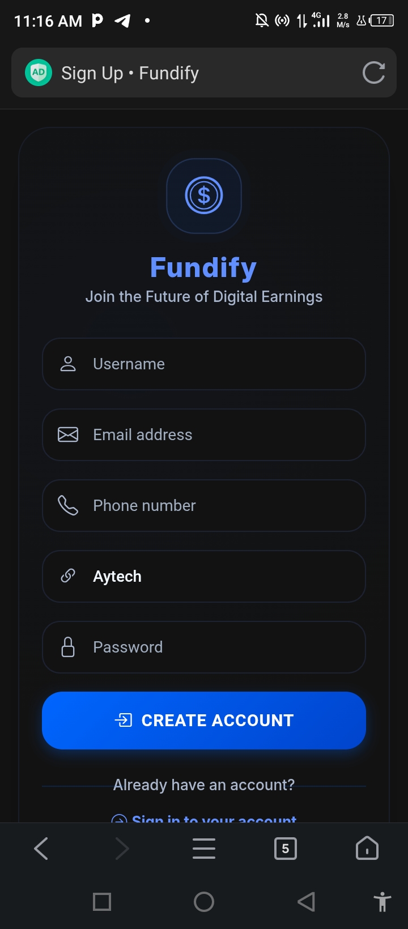Open the accessibility shortcut icon

coord(382,901)
